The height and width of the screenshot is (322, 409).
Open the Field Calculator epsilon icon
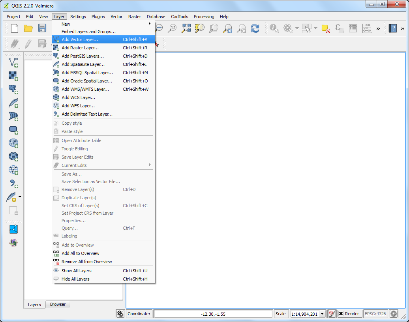pos(339,28)
